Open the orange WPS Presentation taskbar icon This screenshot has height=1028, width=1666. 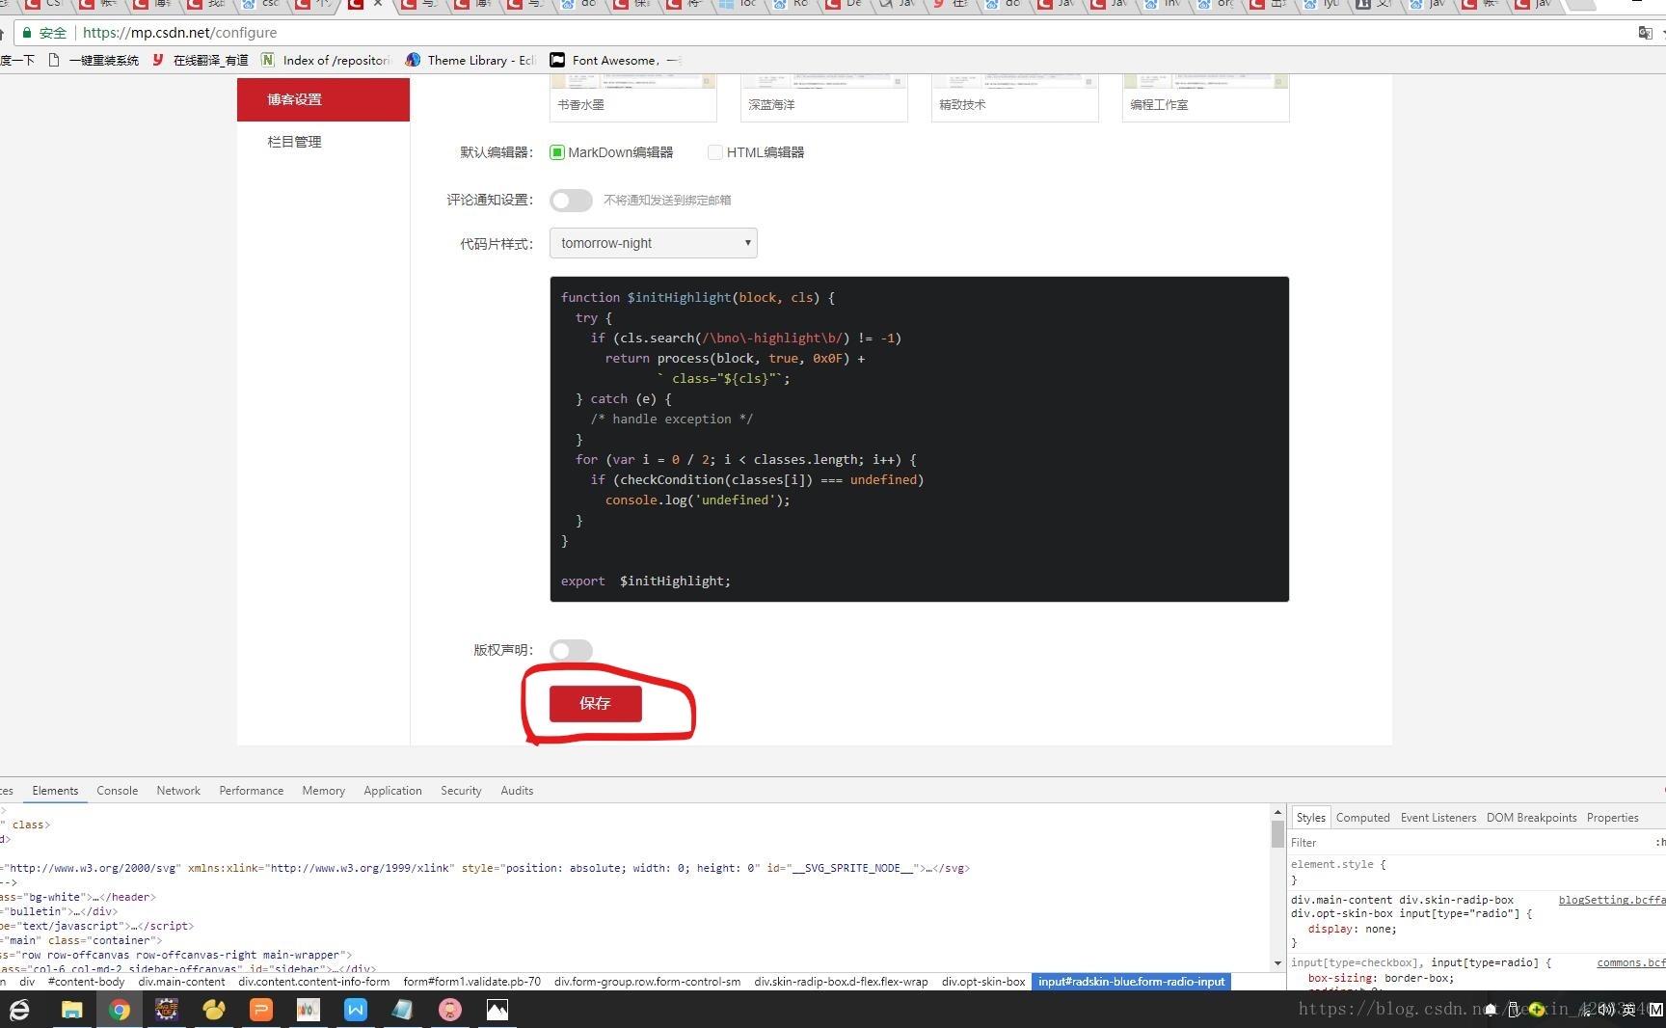coord(261,1010)
